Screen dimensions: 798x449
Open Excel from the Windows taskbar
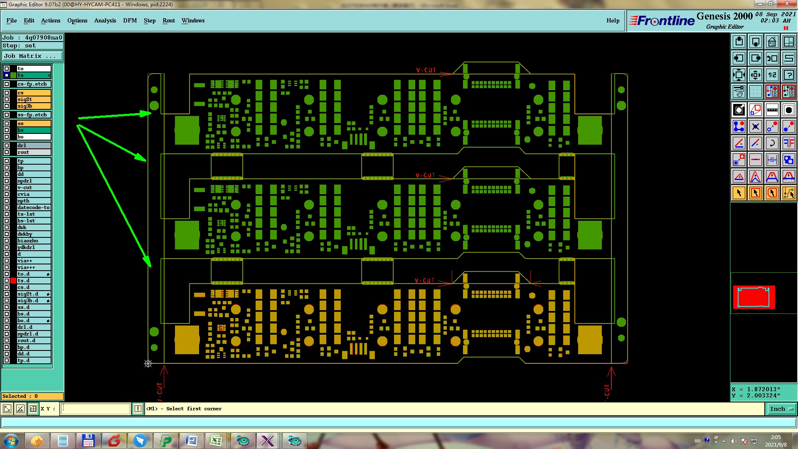point(215,440)
